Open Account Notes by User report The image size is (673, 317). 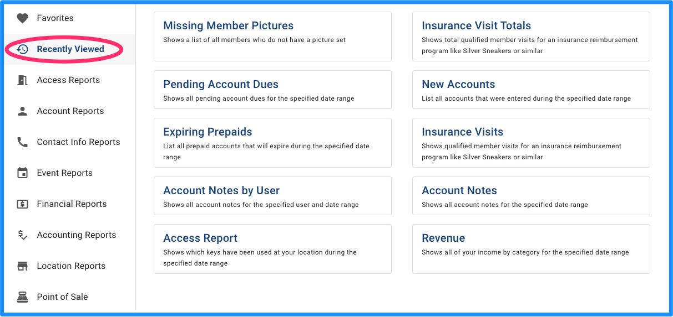coord(272,196)
